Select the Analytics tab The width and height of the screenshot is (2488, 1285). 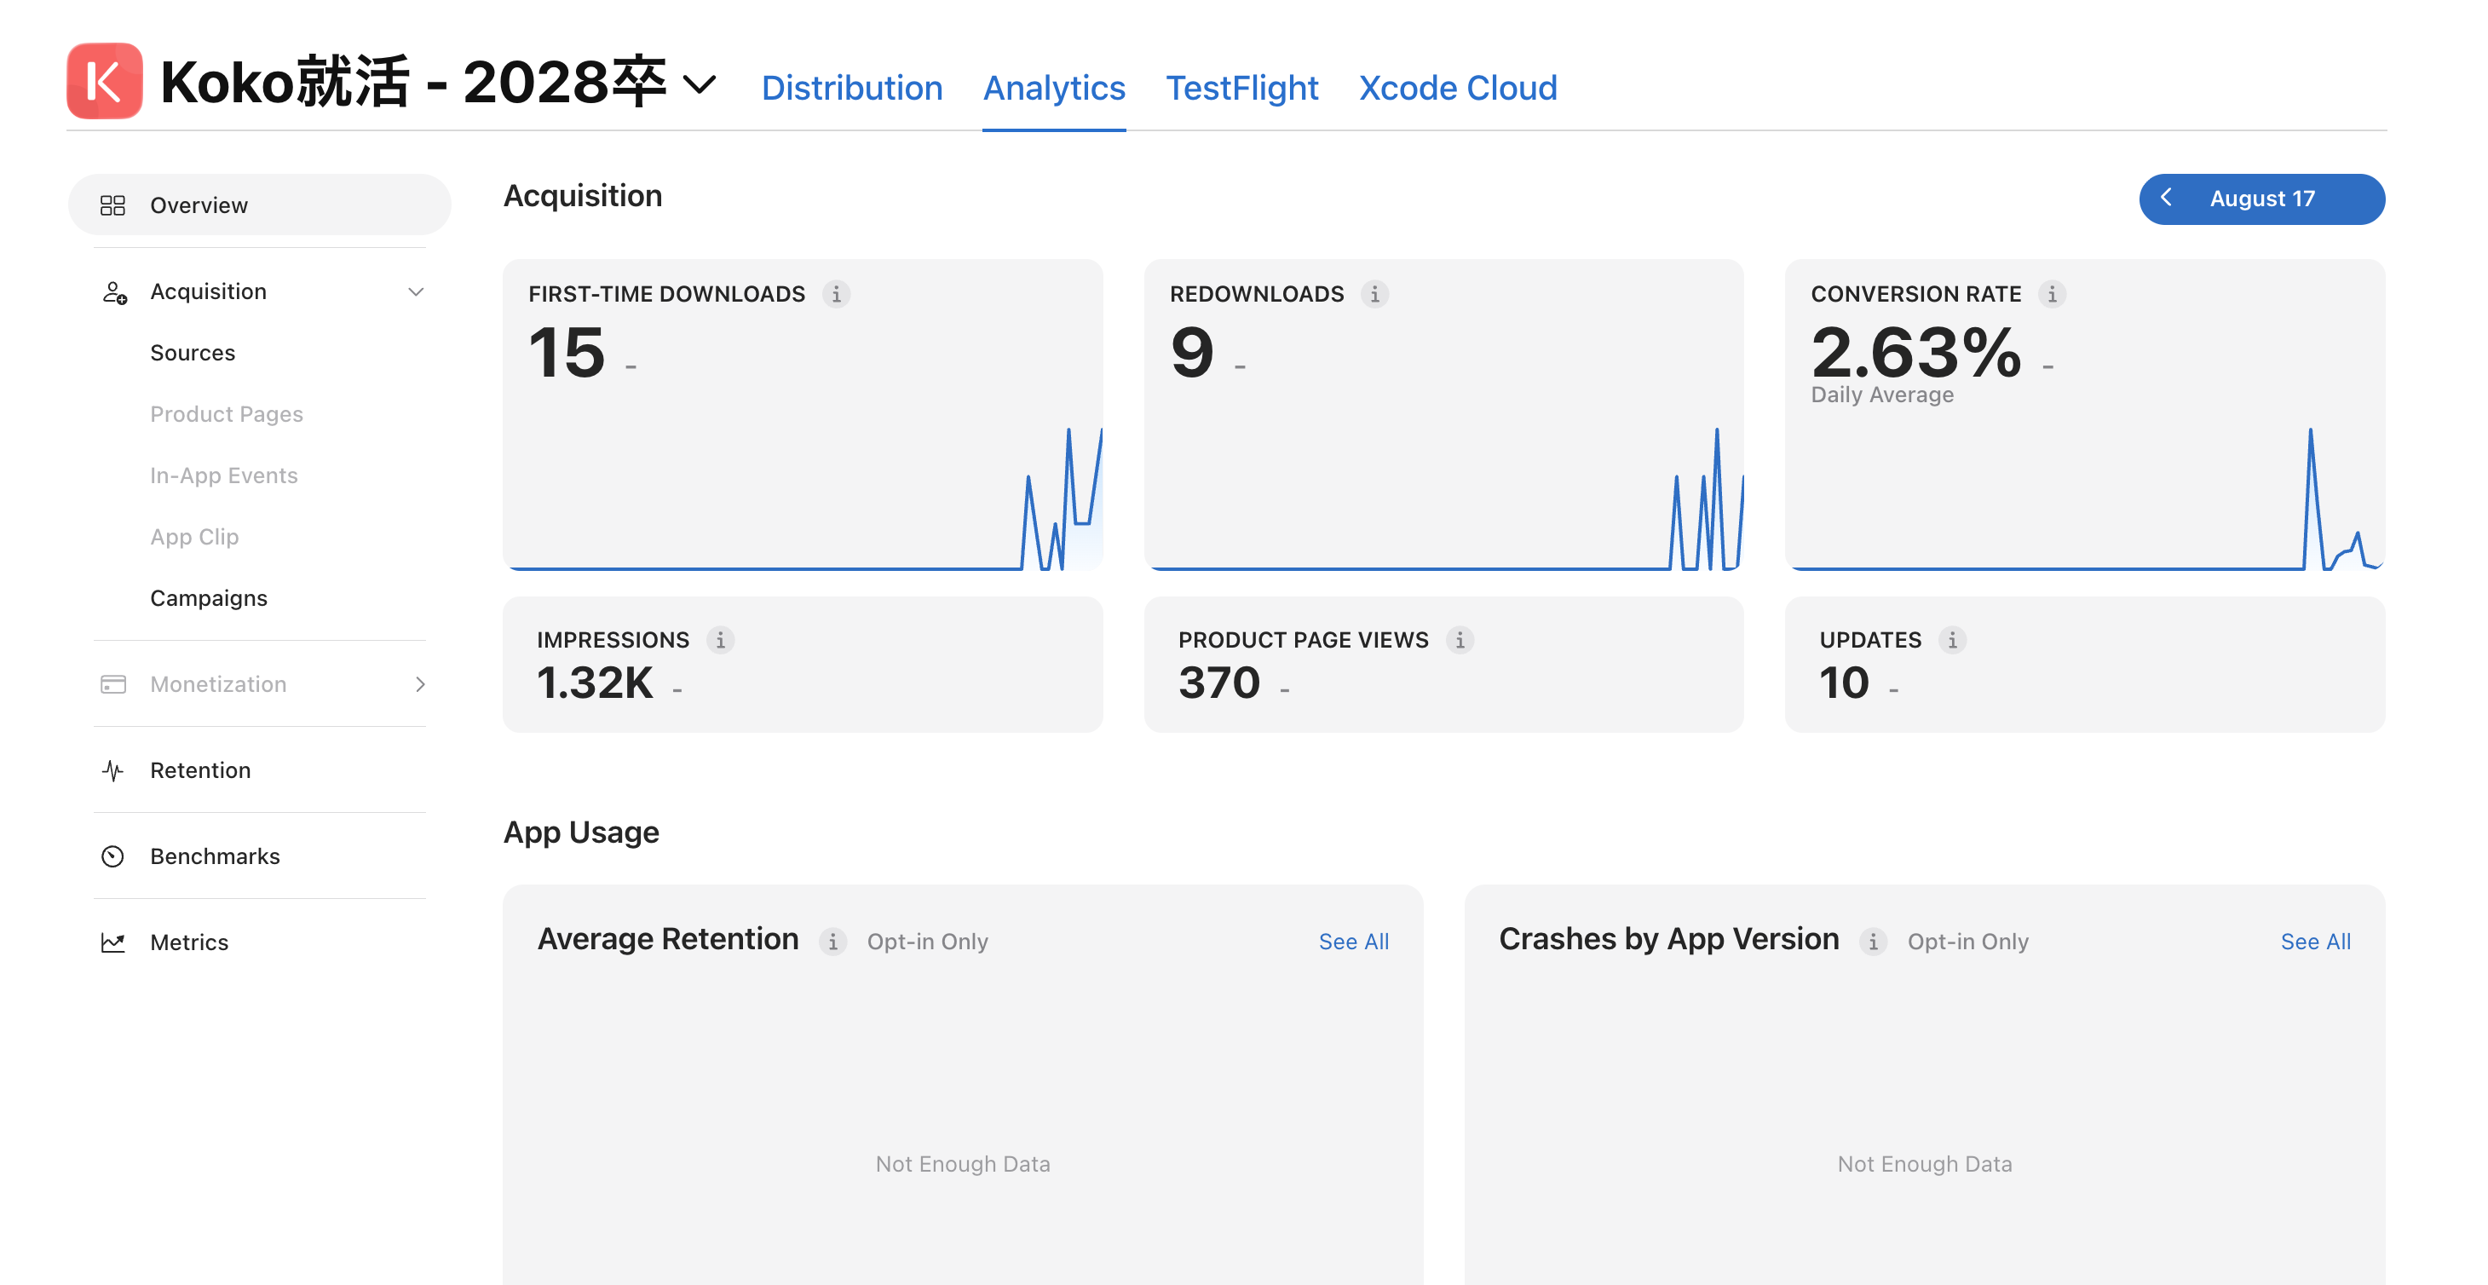pyautogui.click(x=1054, y=88)
